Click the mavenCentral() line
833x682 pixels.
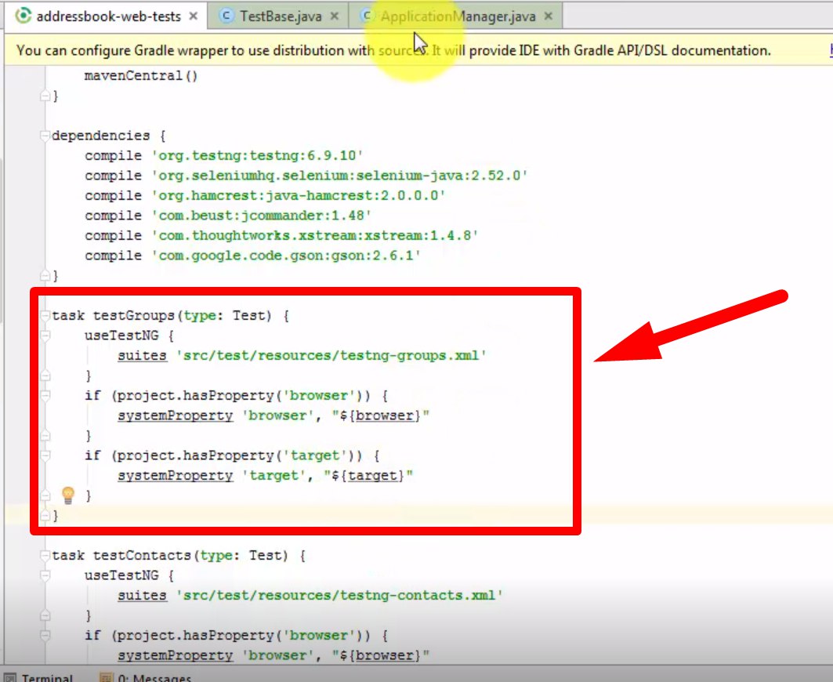pos(141,75)
